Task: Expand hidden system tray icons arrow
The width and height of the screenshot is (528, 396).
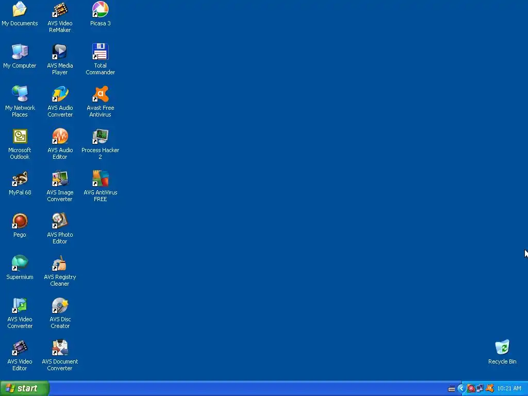Action: (x=461, y=389)
